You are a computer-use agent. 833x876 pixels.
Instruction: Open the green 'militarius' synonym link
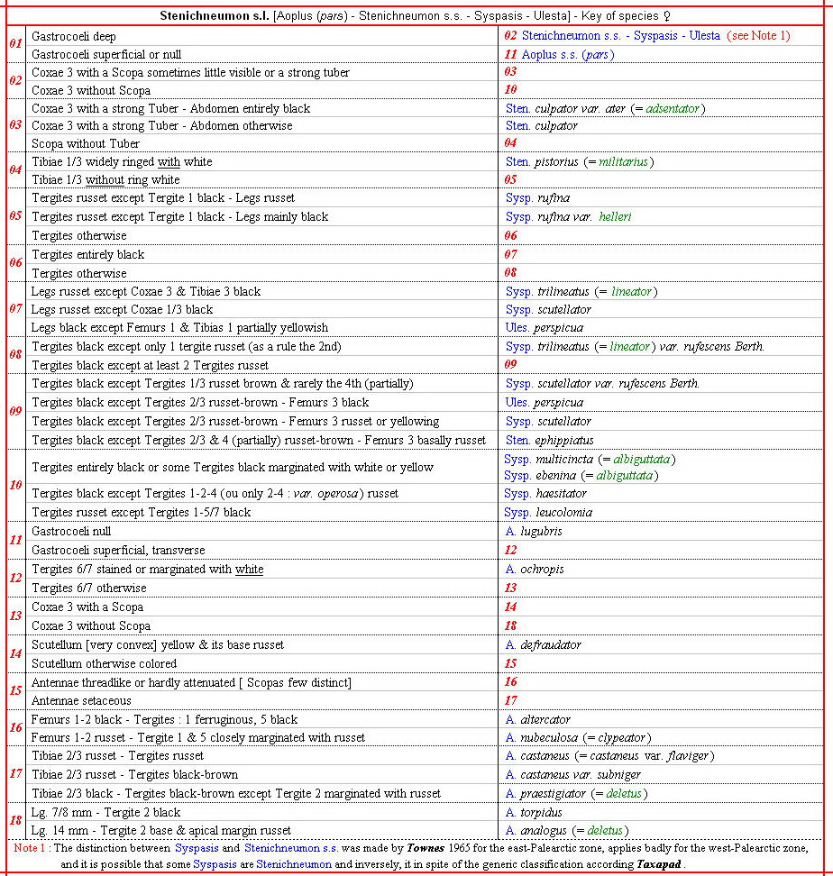coord(623,162)
